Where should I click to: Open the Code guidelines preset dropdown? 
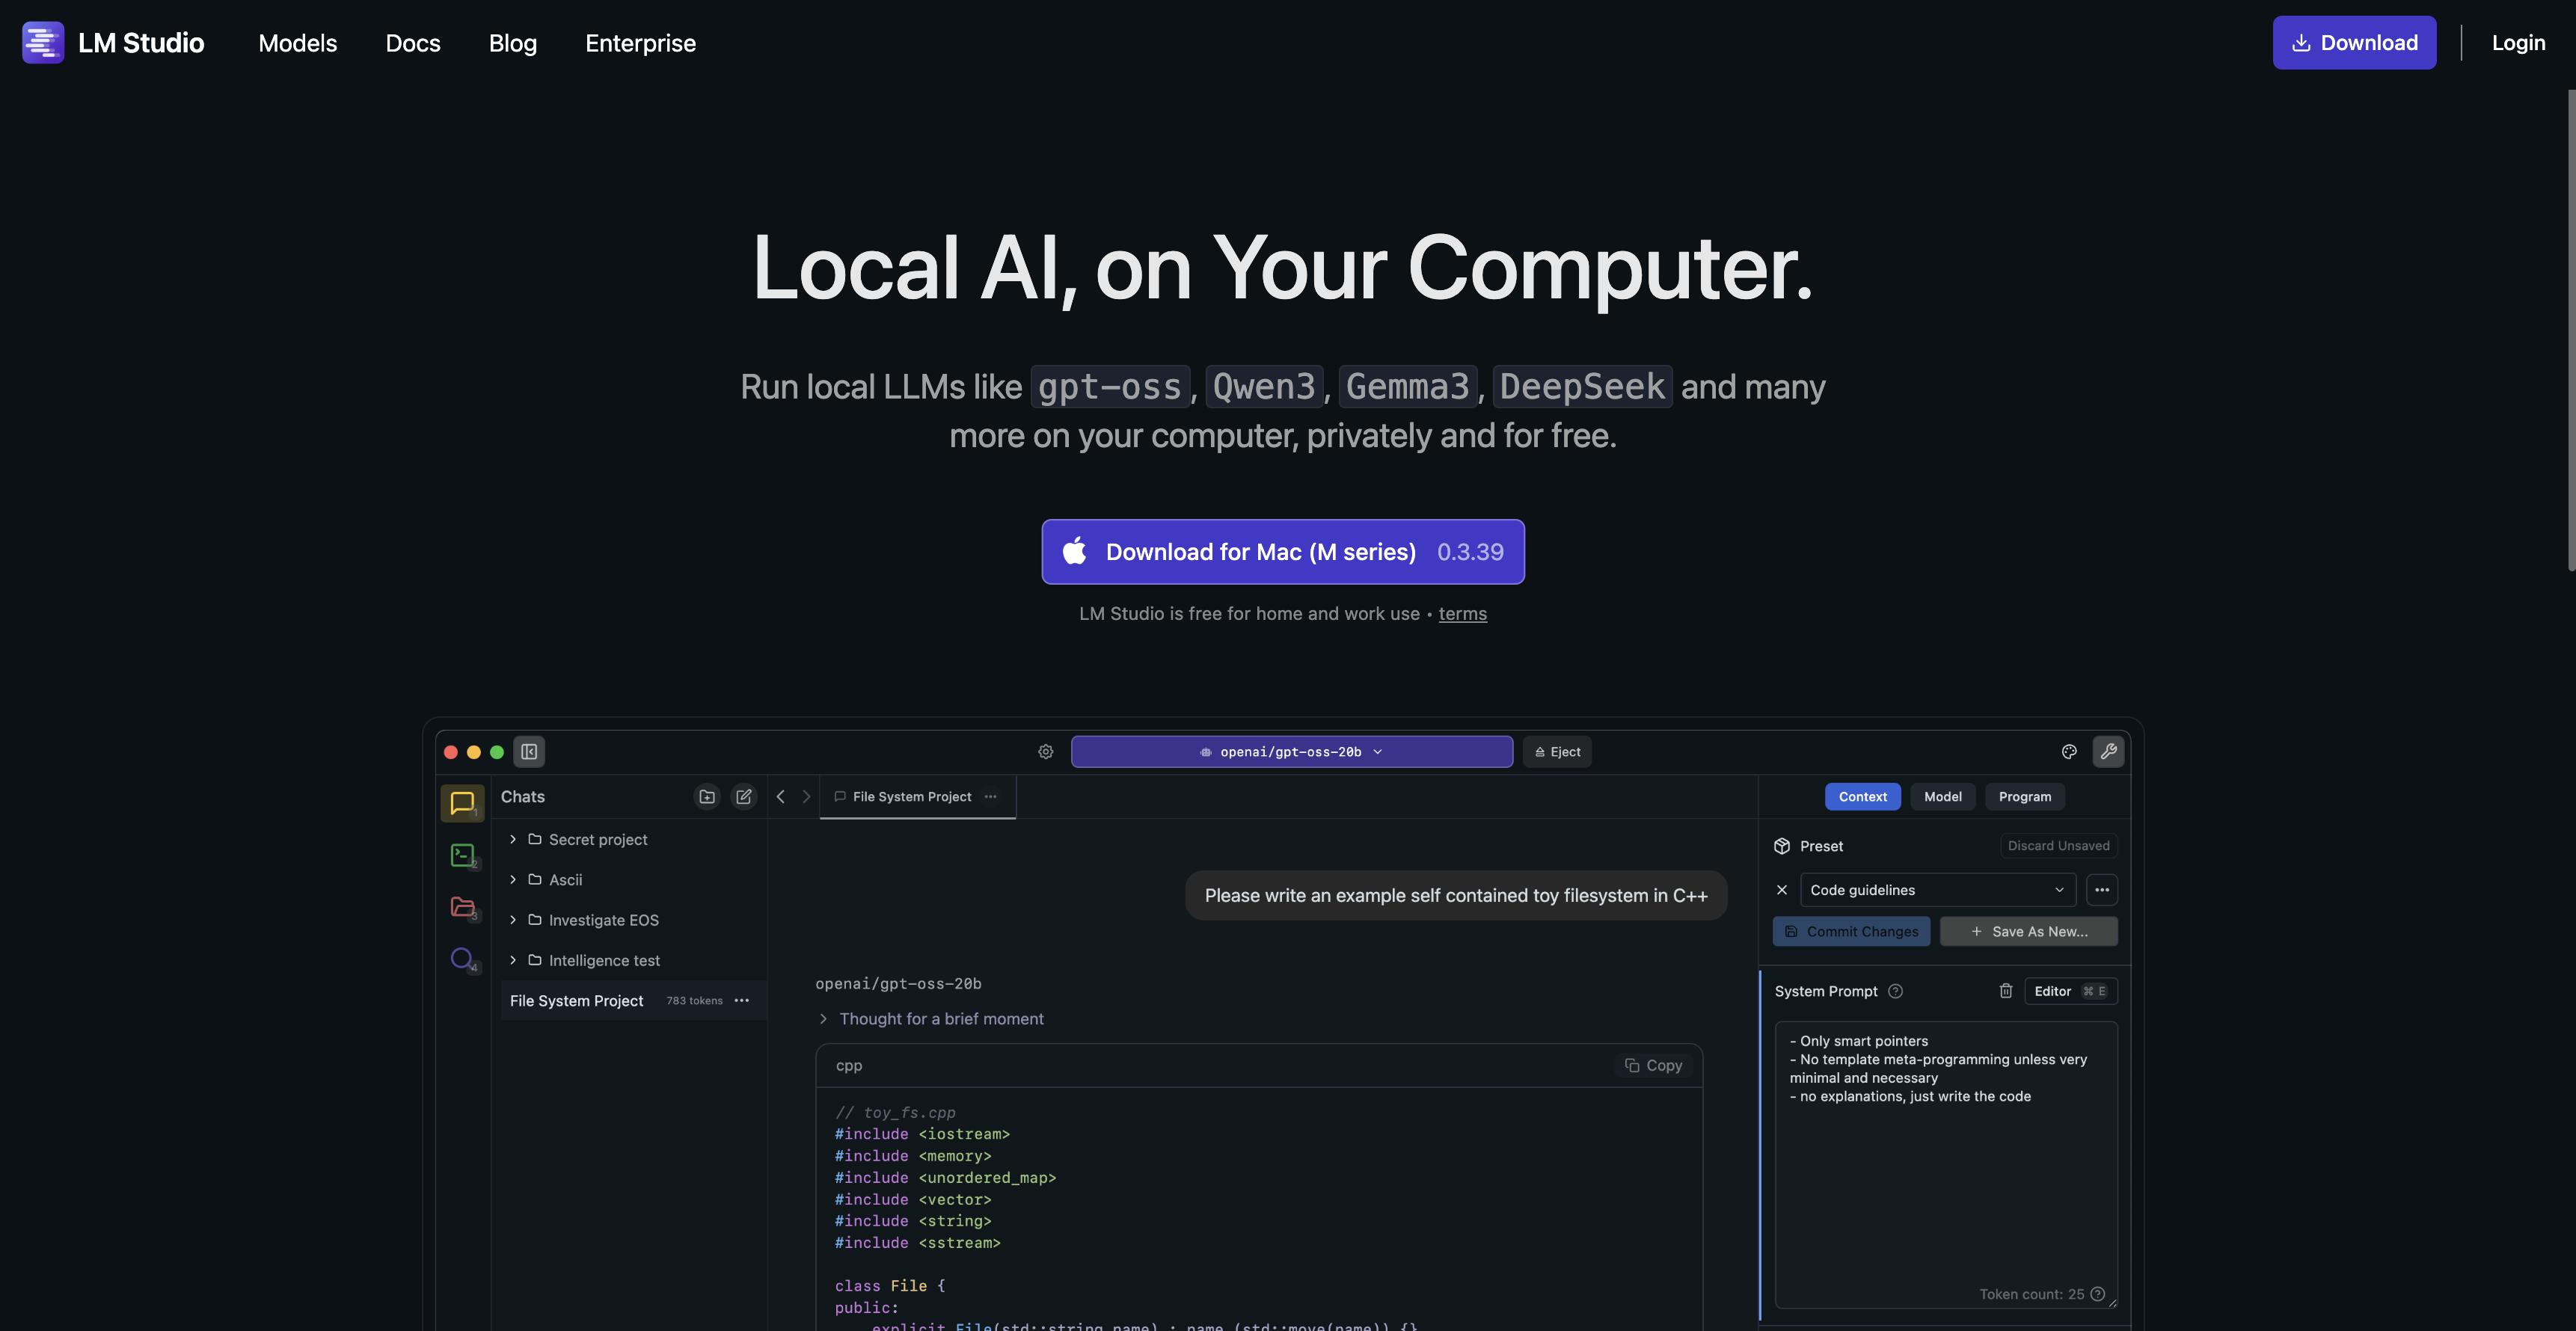pyautogui.click(x=1937, y=890)
